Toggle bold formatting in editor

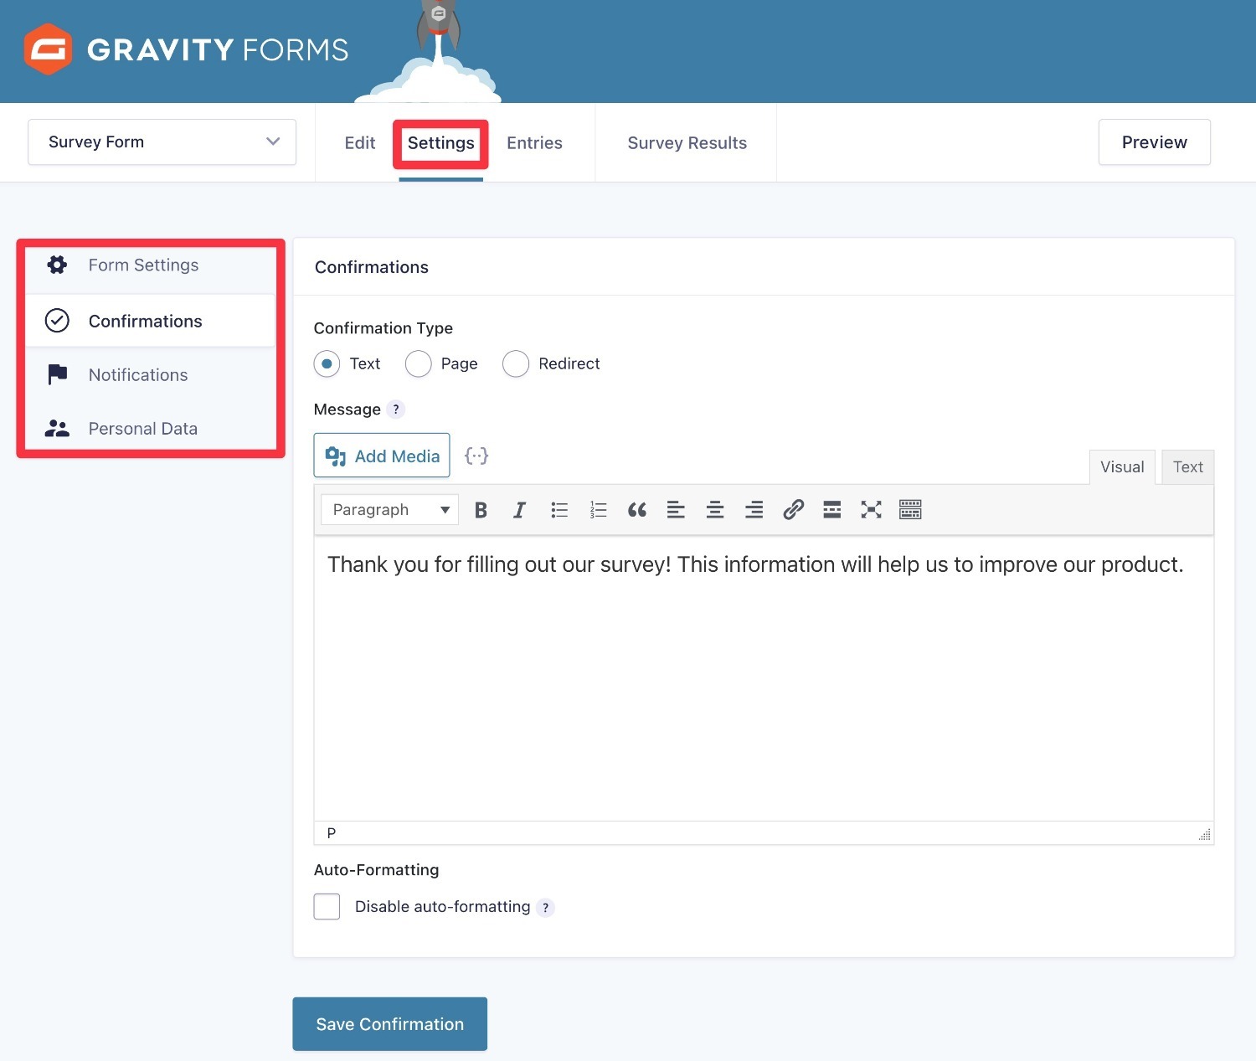481,510
